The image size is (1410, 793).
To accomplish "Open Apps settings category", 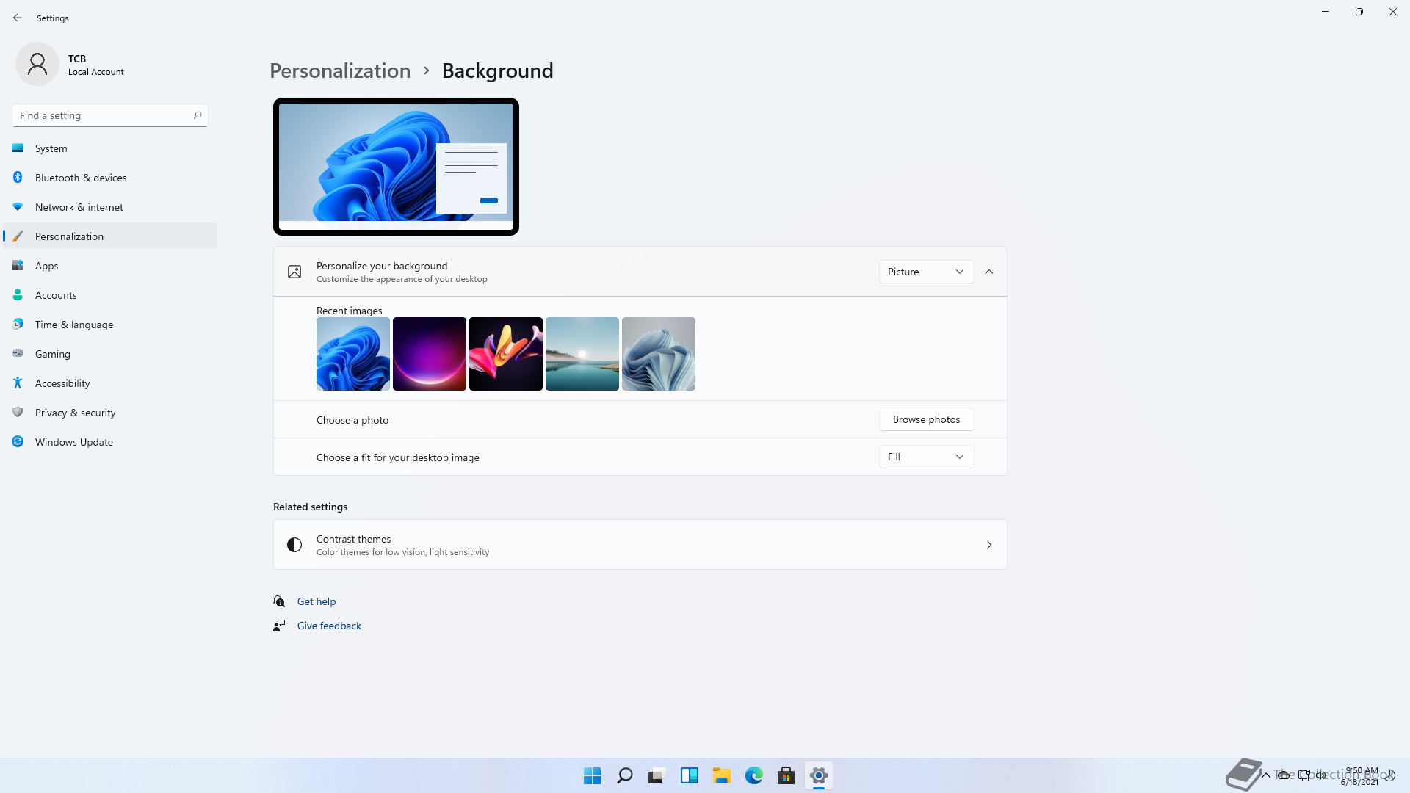I will point(110,266).
